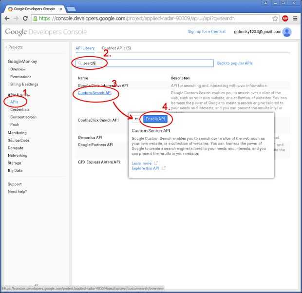Open a new browser tab
This screenshot has height=293, width=302.
pos(71,9)
